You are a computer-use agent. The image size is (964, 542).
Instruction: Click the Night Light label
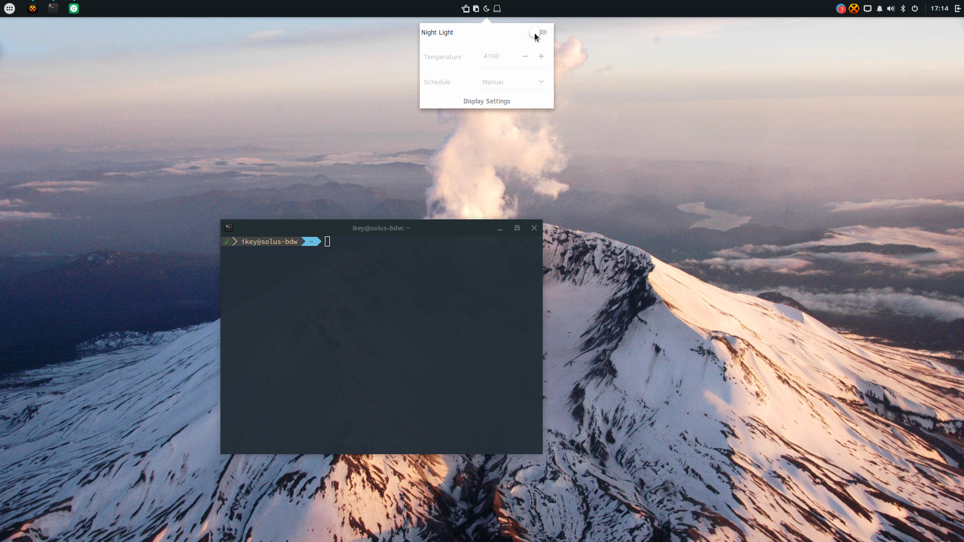[x=437, y=33]
